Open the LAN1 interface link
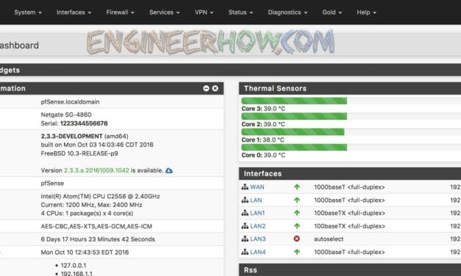This screenshot has width=461, height=276. tap(257, 213)
